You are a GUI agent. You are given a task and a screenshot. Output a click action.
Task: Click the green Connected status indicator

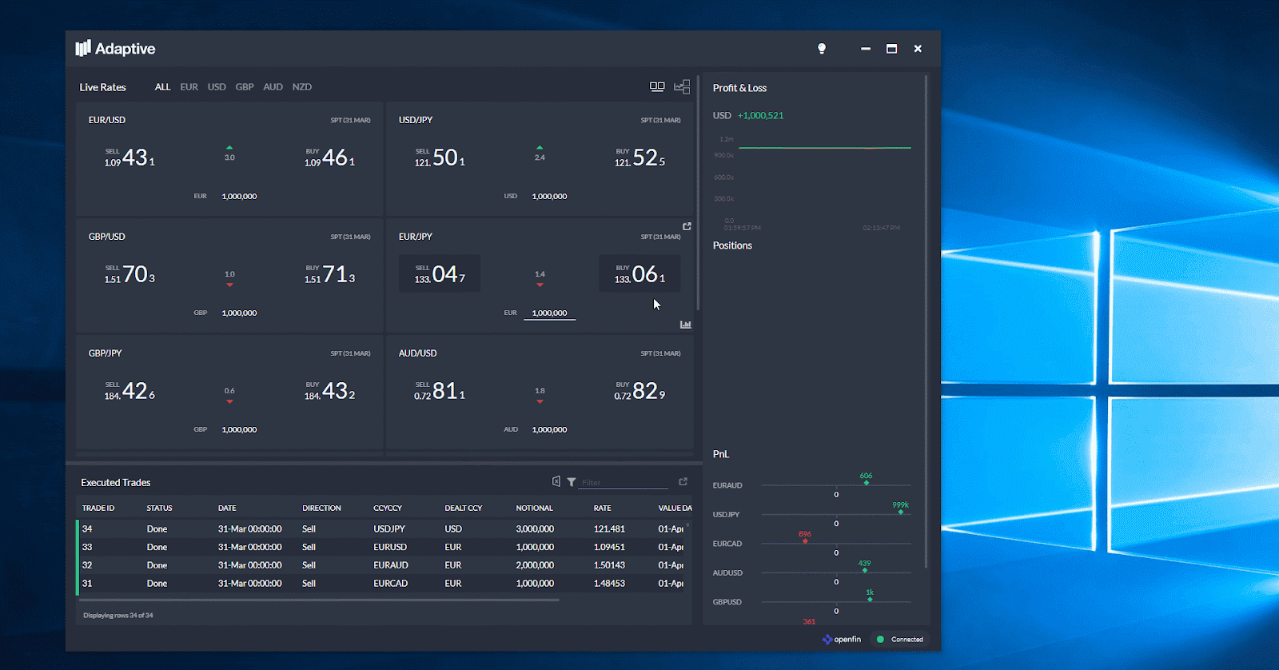[900, 639]
